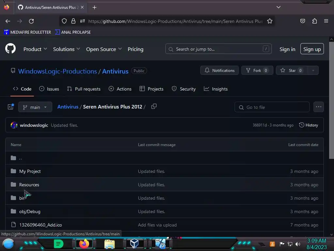Open the Pricing page
The image size is (334, 251).
tap(135, 49)
